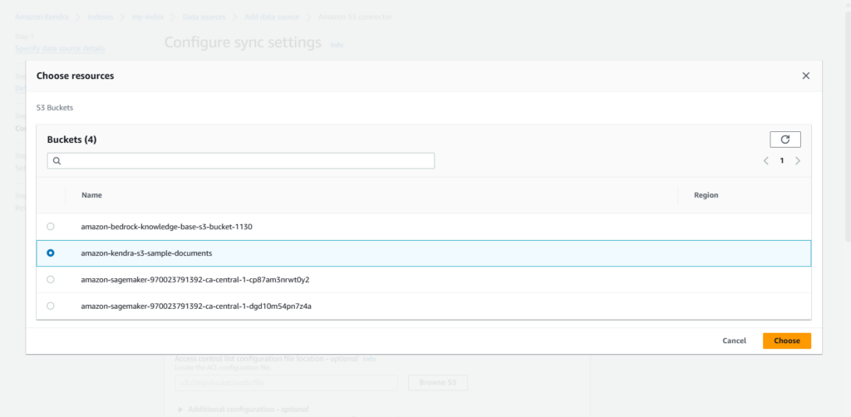851x417 pixels.
Task: Select the sagemaker bucket ending cp87am3nrwt0y2
Action: pyautogui.click(x=51, y=279)
